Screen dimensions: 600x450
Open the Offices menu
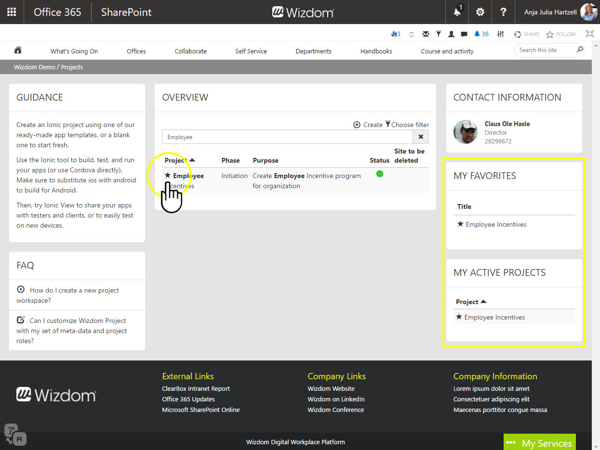coord(136,51)
